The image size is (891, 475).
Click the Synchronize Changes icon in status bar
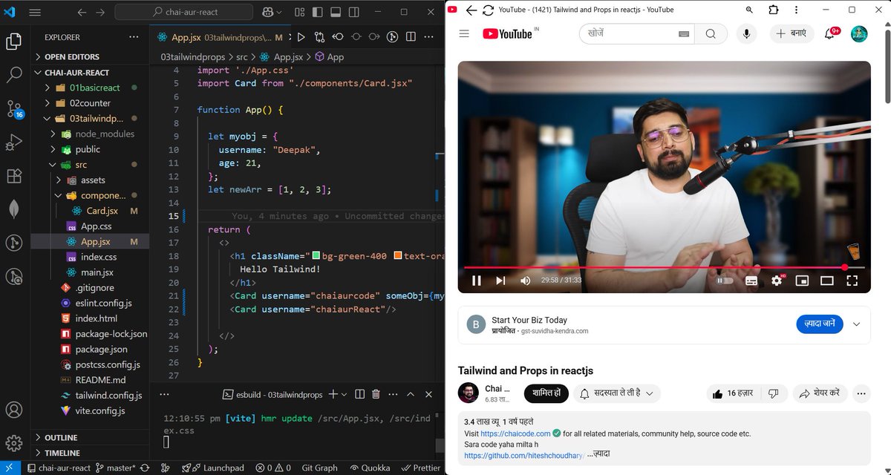point(144,468)
